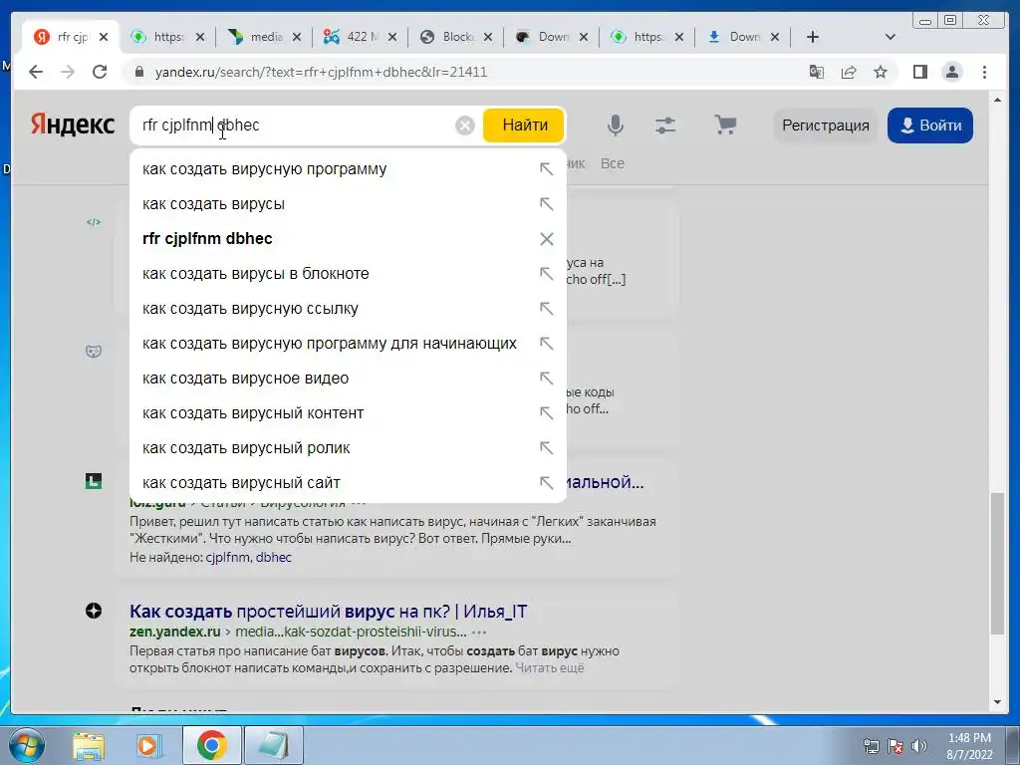Insert как создать вирусы suggestion arrow
The width and height of the screenshot is (1020, 765).
[547, 203]
